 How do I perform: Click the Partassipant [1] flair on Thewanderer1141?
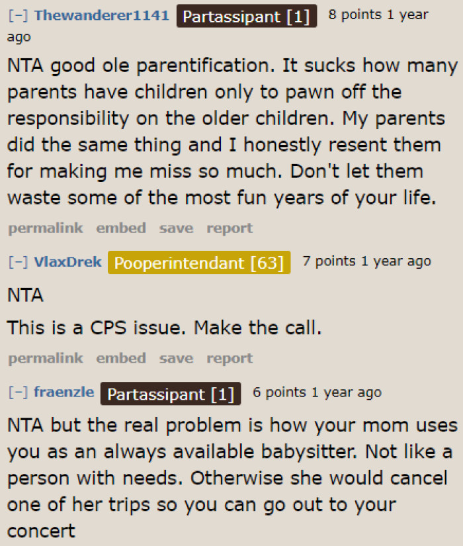tap(246, 16)
